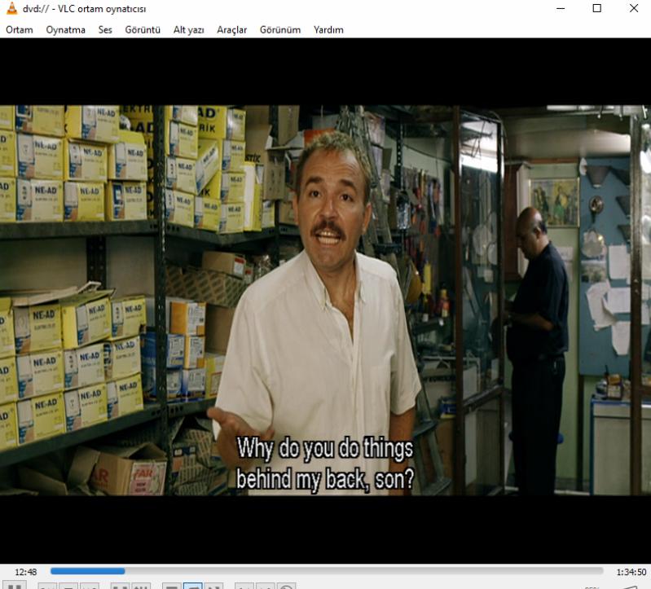
Task: Open the Ortam menu
Action: click(x=20, y=29)
